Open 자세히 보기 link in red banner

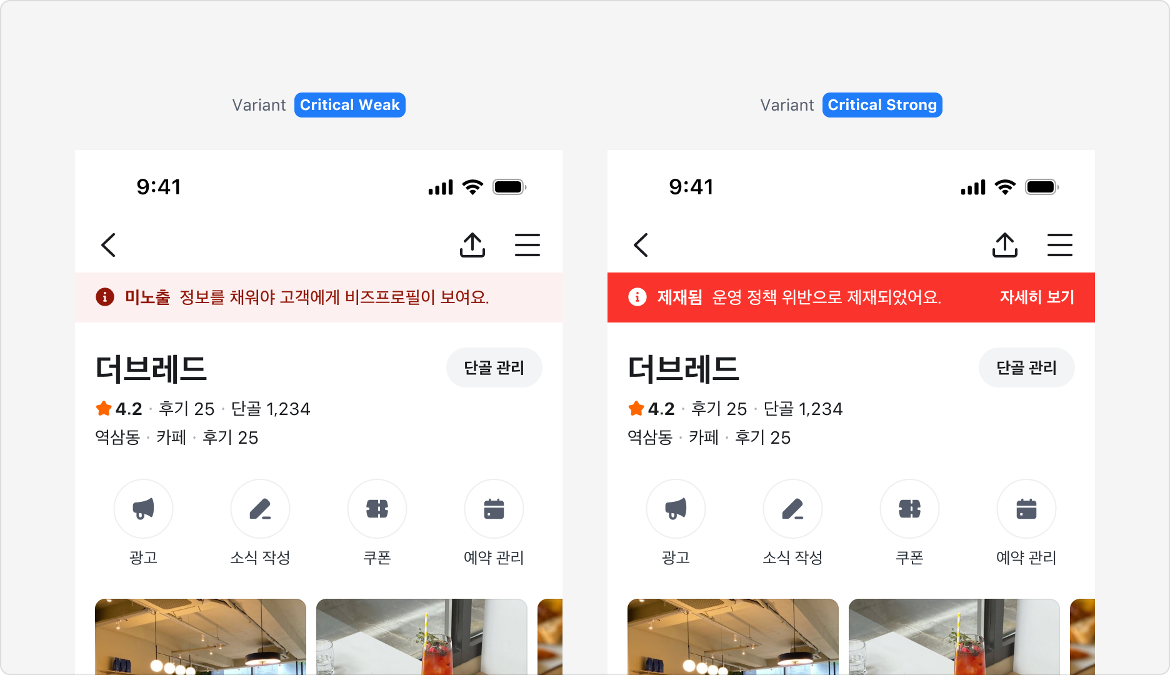click(1036, 297)
